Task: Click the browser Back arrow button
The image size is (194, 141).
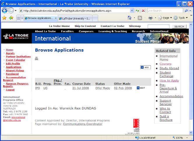Action: pyautogui.click(x=5, y=11)
